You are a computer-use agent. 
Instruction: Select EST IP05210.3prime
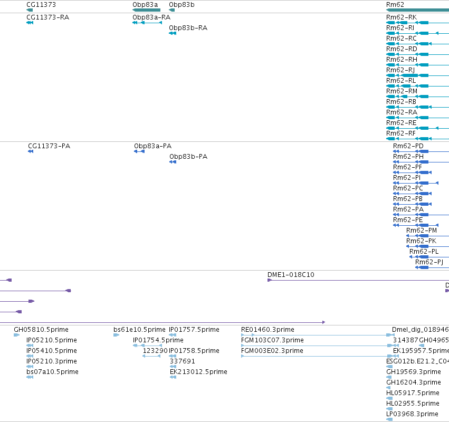(x=52, y=361)
